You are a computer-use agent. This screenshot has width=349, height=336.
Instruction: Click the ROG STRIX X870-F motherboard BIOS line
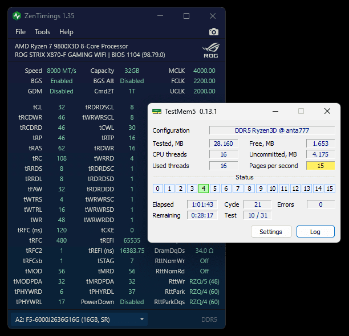90,55
